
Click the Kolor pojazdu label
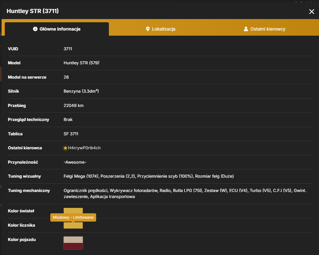point(22,240)
